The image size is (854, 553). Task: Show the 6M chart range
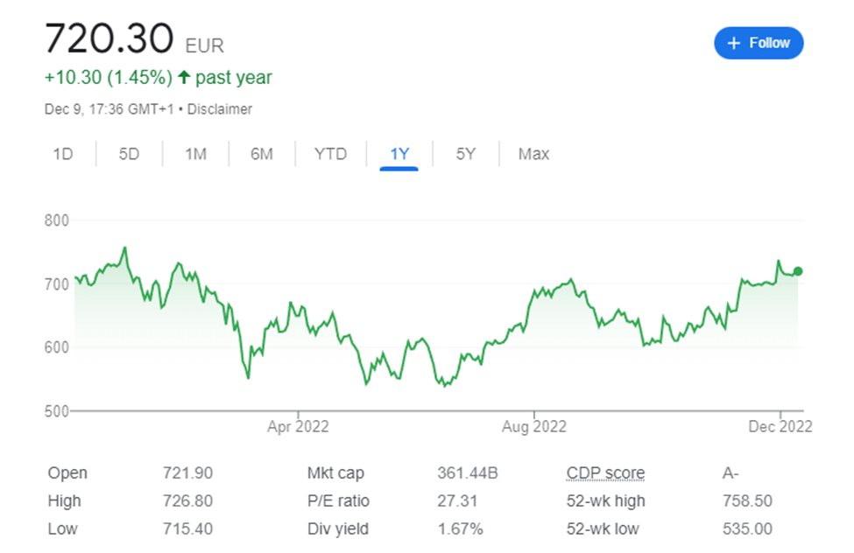coord(262,154)
